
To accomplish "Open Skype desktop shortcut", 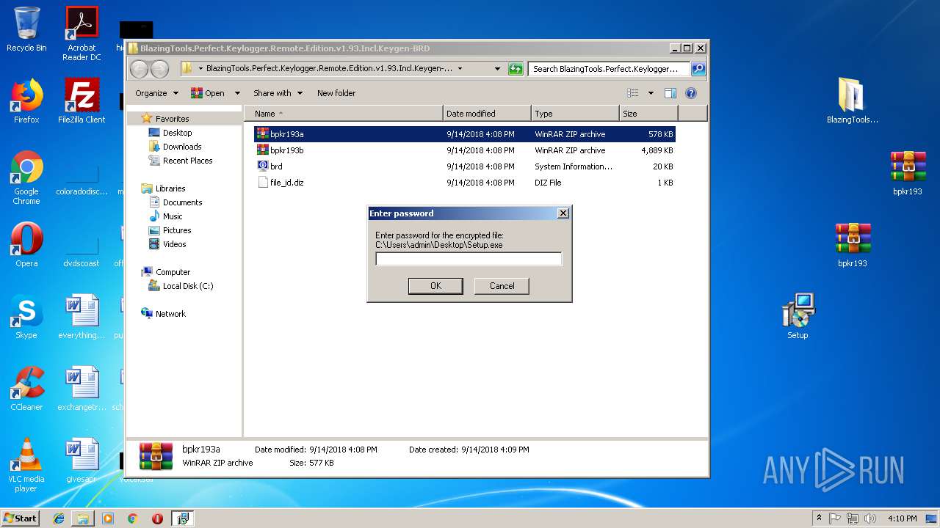I will [x=26, y=317].
